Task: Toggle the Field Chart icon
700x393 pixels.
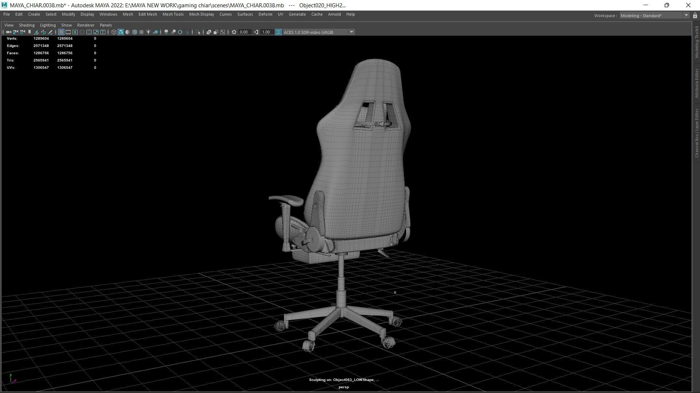Action: pyautogui.click(x=89, y=32)
